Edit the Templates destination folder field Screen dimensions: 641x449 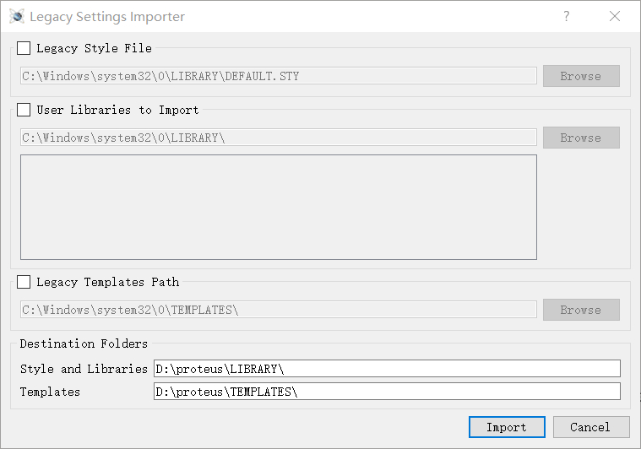click(x=387, y=392)
